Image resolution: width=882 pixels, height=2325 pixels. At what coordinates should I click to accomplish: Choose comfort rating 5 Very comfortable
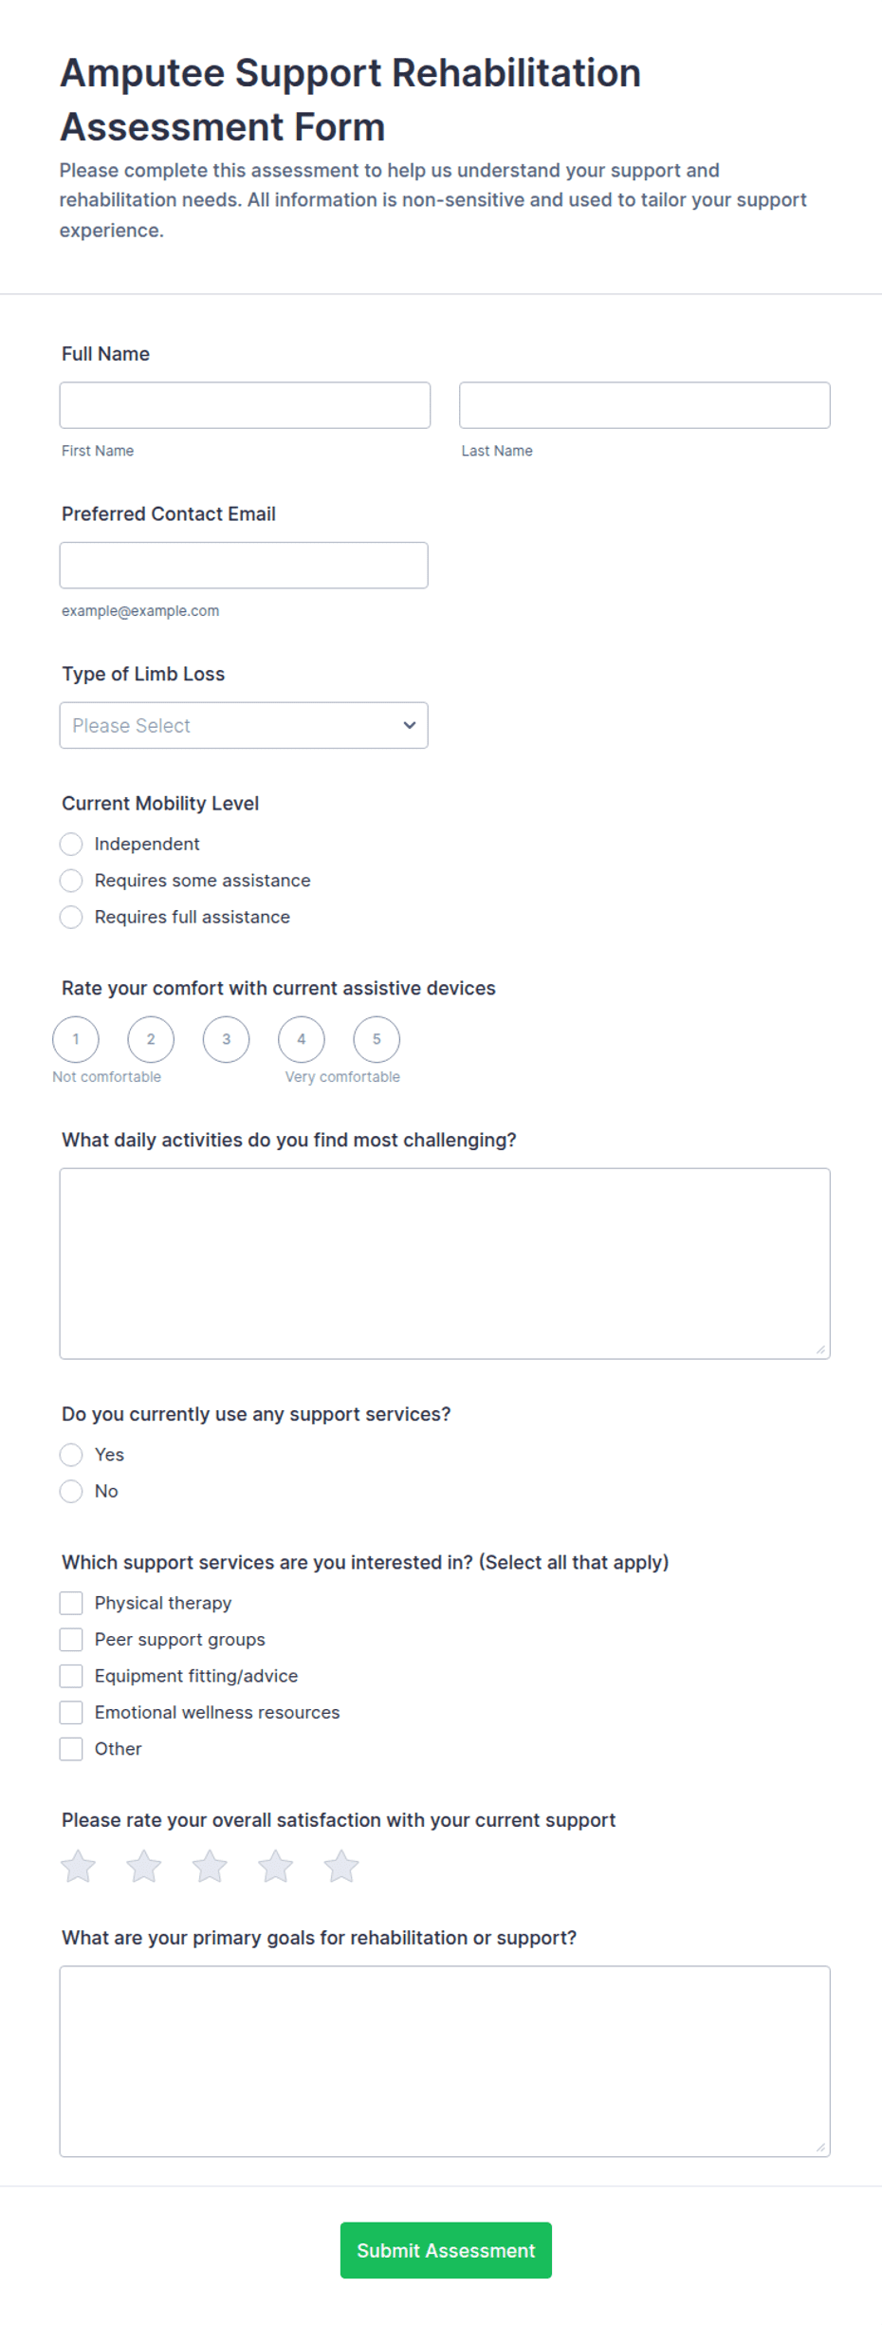pos(377,1039)
